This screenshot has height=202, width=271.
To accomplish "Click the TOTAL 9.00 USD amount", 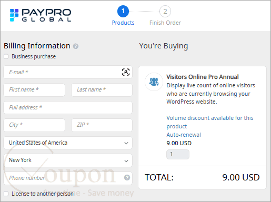I will [x=241, y=177].
